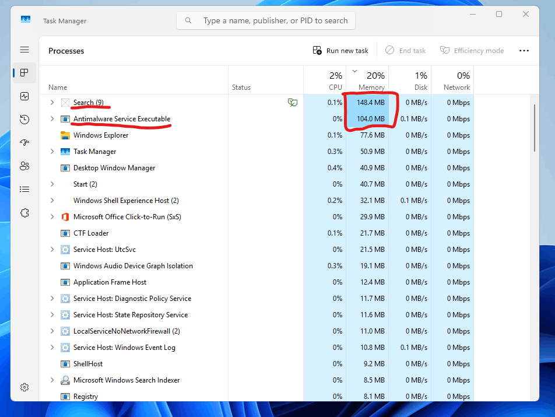Sort by the Disk column header
555x417 pixels.
click(410, 80)
